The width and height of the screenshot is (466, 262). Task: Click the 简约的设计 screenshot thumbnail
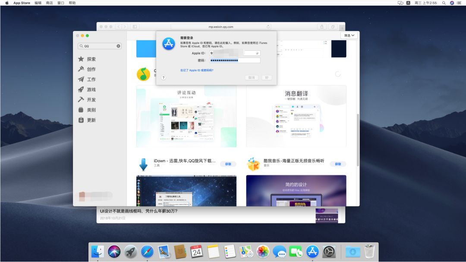tap(296, 191)
